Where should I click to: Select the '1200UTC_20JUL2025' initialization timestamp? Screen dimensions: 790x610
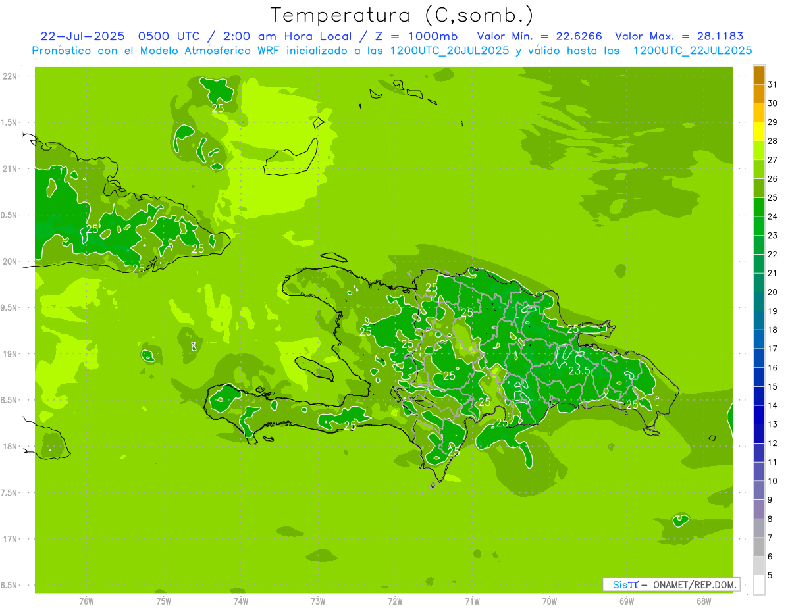449,50
